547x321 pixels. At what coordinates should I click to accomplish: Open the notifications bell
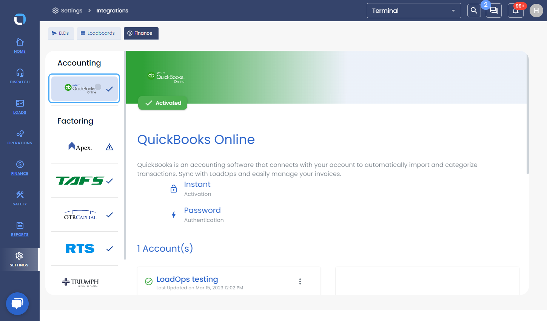coord(516,11)
